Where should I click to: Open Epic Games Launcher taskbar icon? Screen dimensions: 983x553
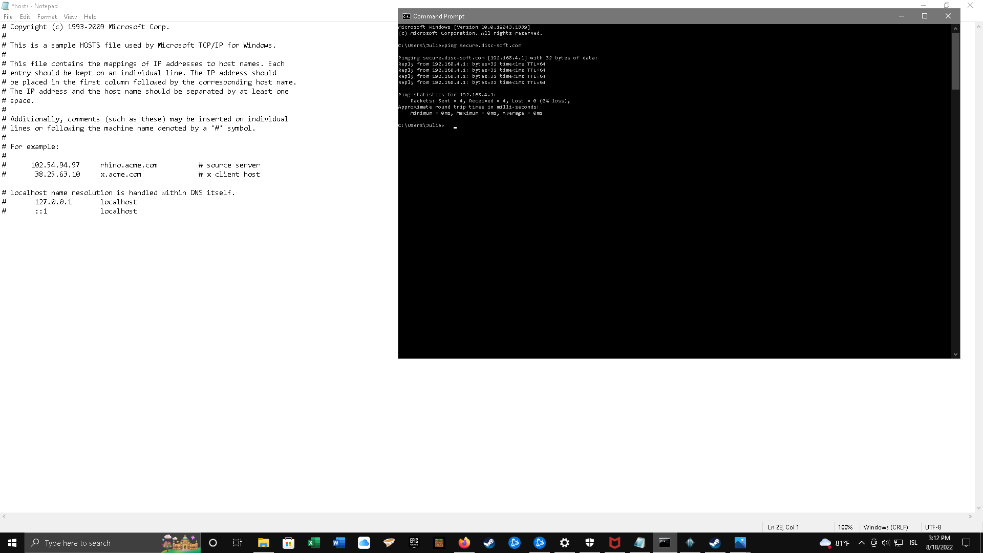pos(414,543)
